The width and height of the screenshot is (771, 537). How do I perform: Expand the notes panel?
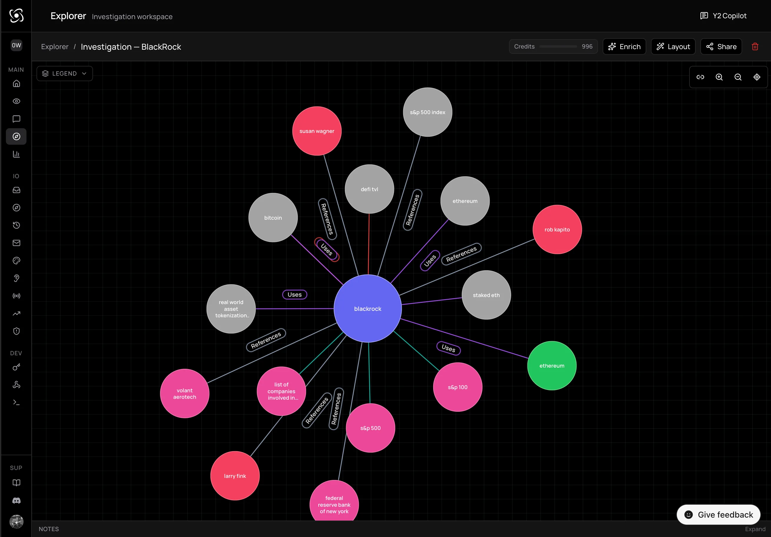[755, 529]
